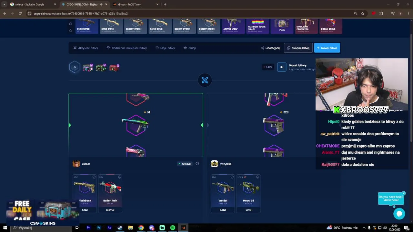Viewport: 413px width, 232px height.
Task: Open the Uncharted case thumbnail
Action: click(x=87, y=26)
